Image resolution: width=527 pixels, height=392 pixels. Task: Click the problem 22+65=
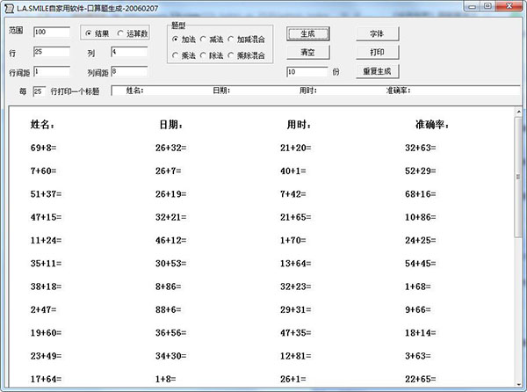click(421, 379)
